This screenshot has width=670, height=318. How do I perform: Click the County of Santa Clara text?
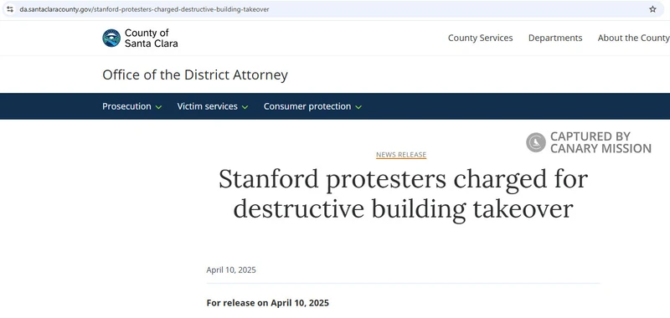pos(152,38)
